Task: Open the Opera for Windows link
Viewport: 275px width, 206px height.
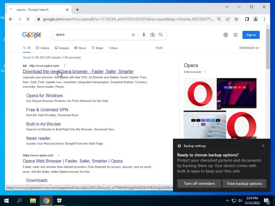Action: [45, 95]
